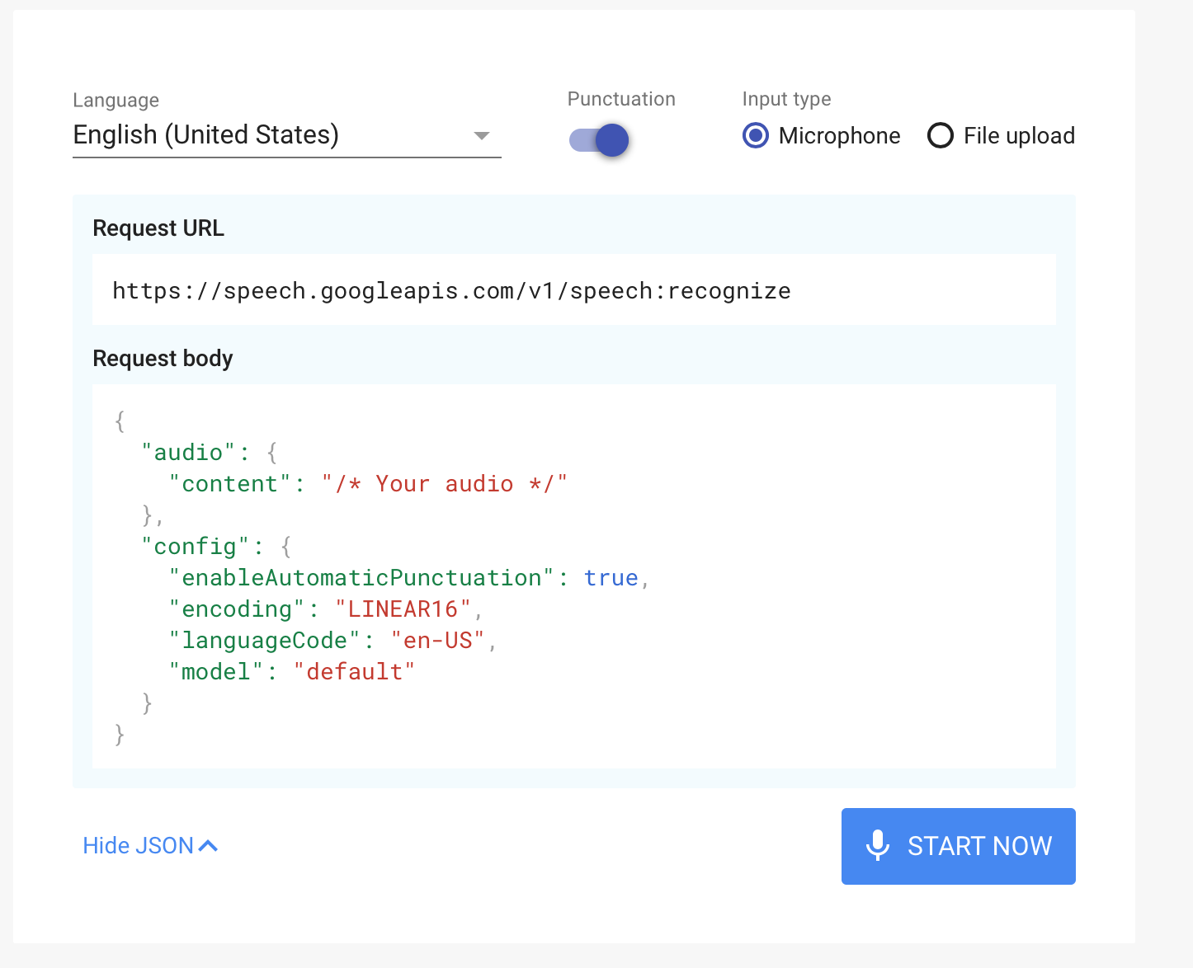Click the "/* Your audio */" content value

point(445,484)
